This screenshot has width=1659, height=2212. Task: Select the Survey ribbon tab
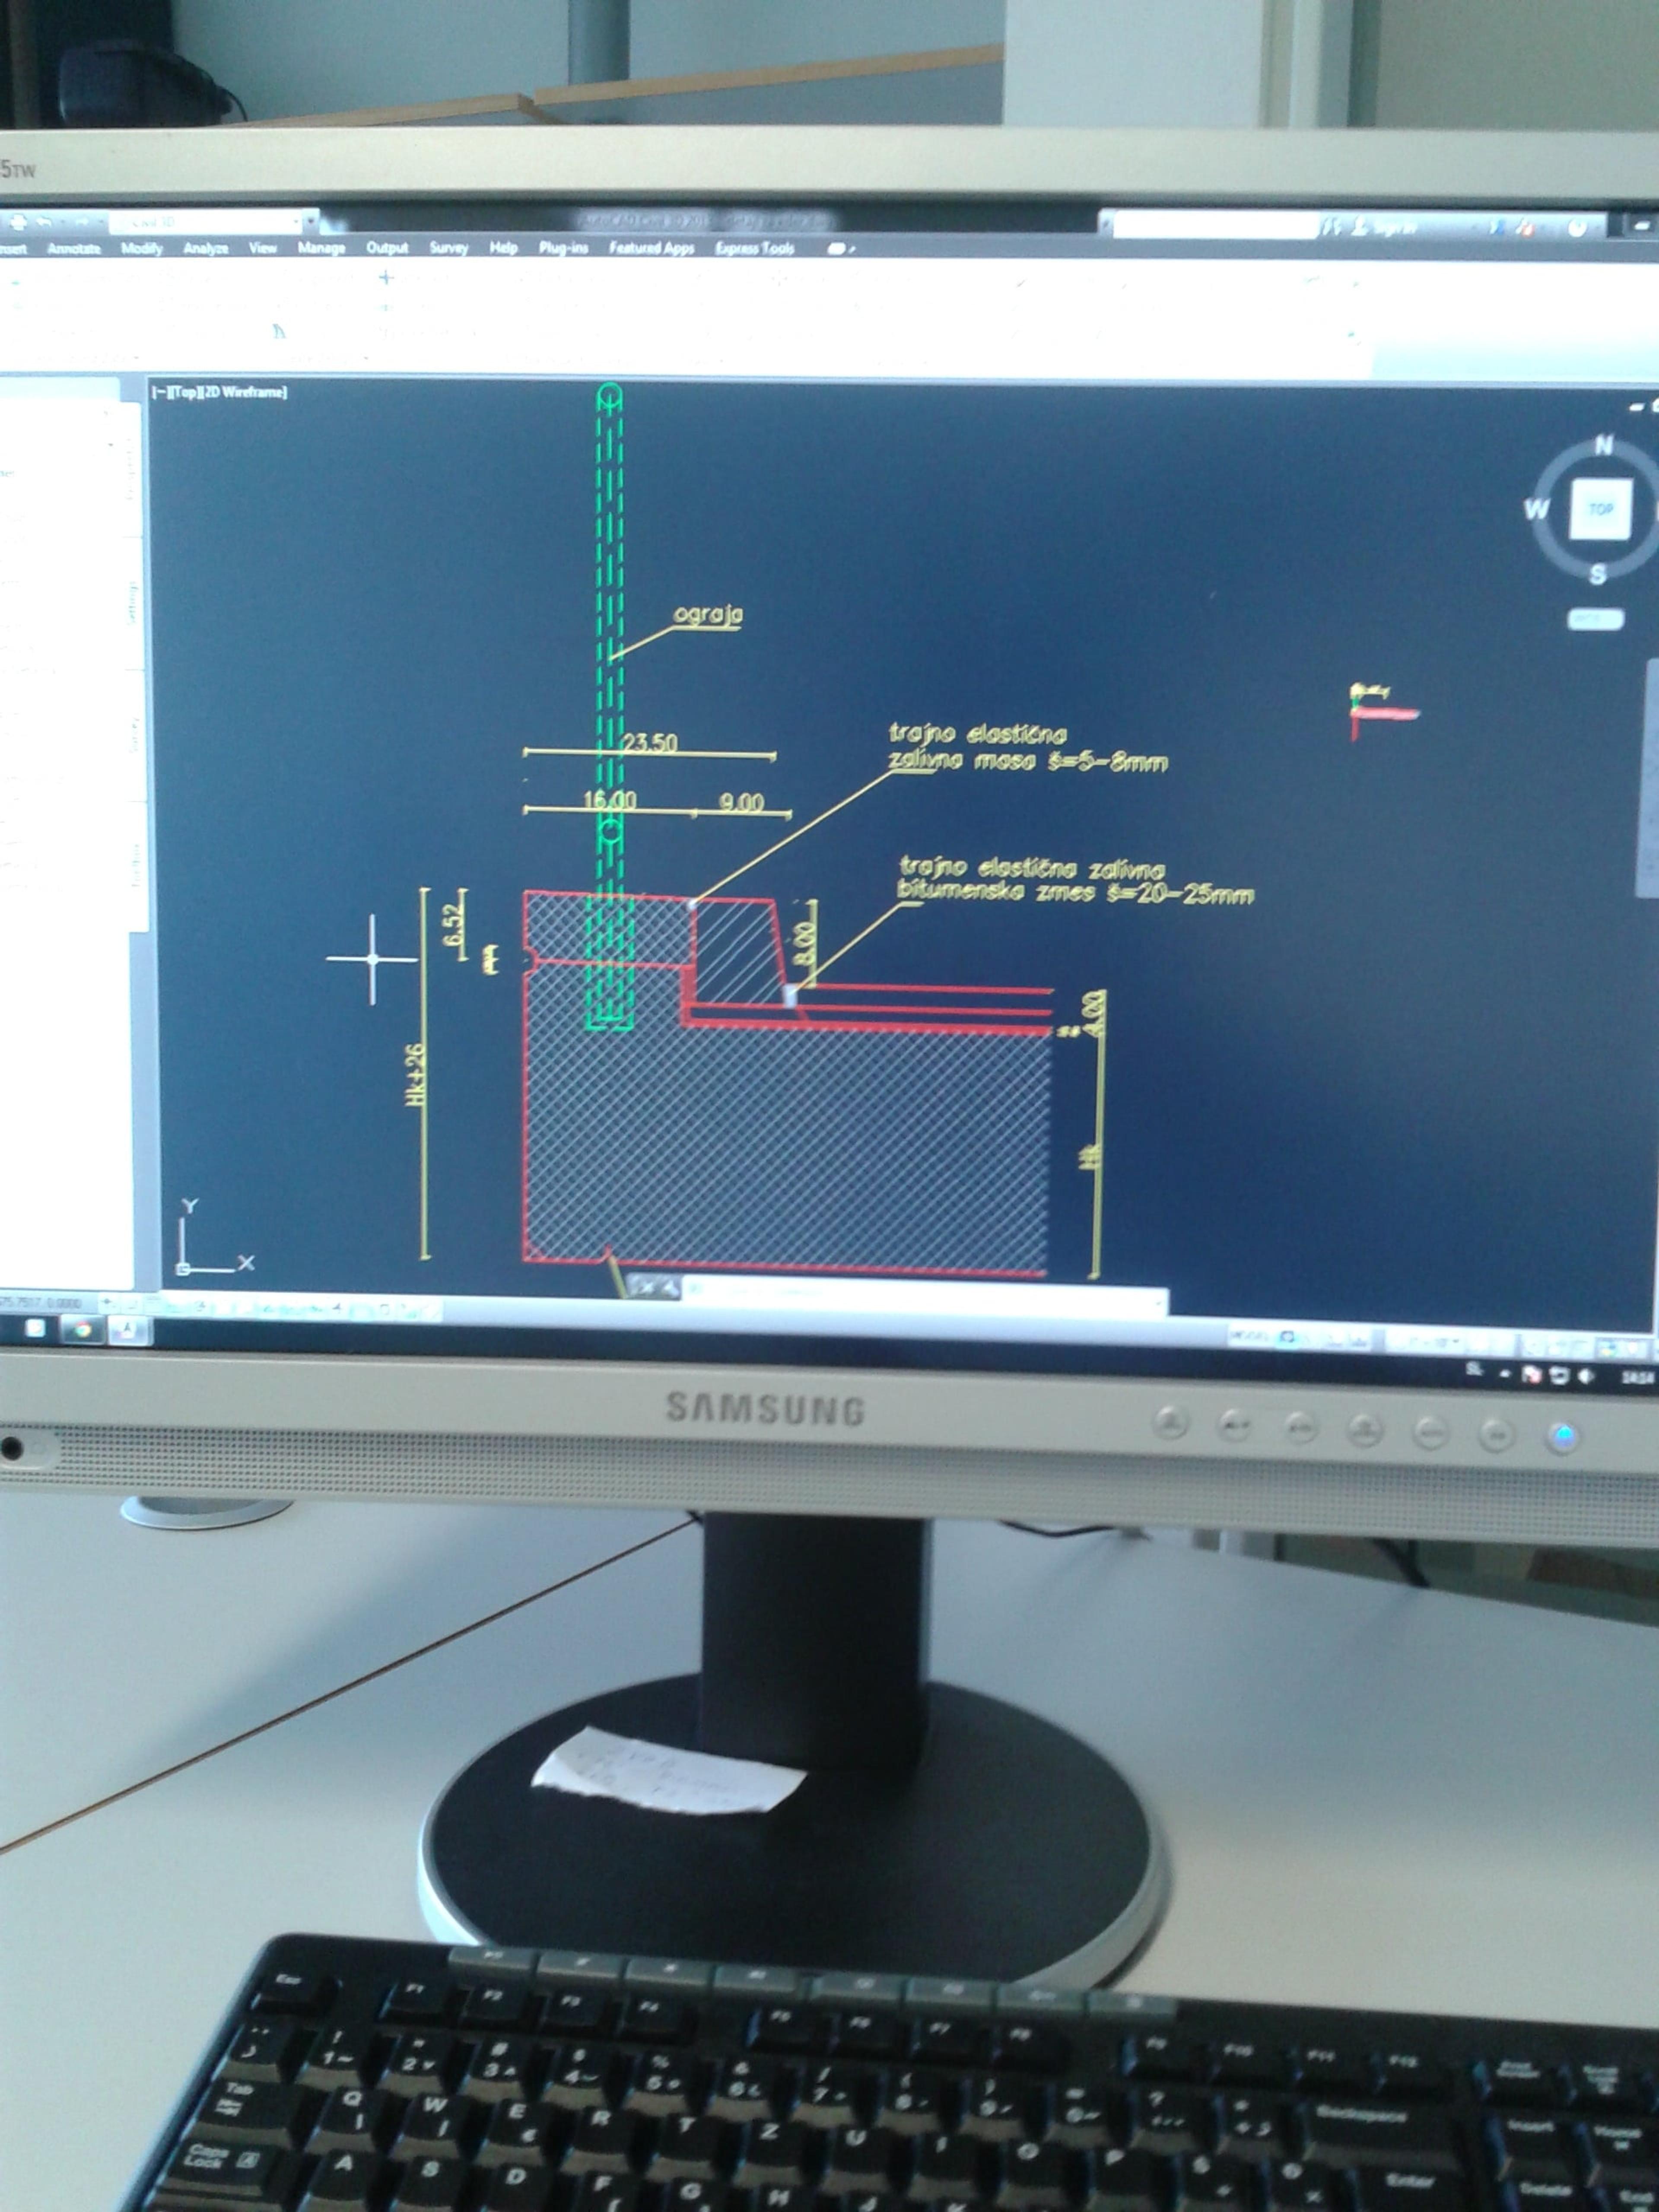(x=449, y=248)
